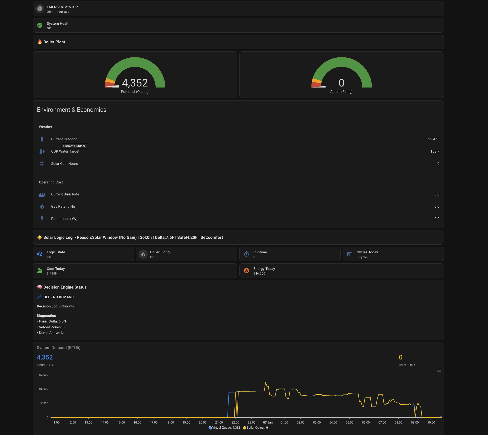Click the Current Burn Rate cash icon

point(42,194)
